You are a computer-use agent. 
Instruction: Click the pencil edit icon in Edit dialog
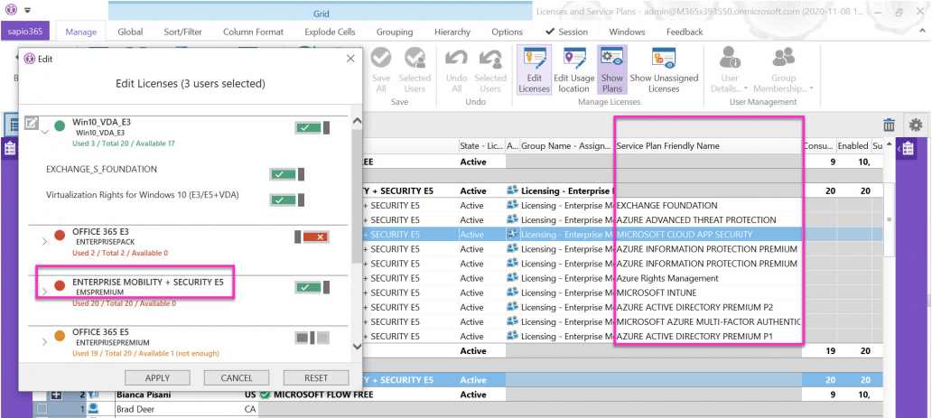(31, 125)
